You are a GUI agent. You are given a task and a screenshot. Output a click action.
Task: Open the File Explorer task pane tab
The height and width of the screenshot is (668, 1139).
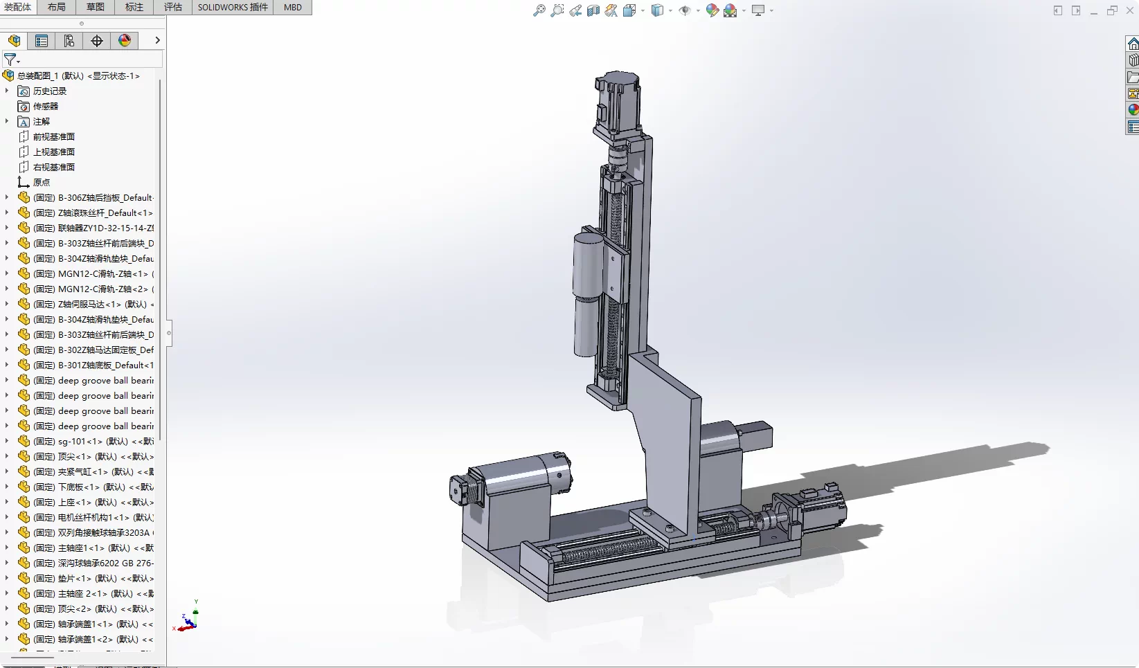coord(1133,77)
